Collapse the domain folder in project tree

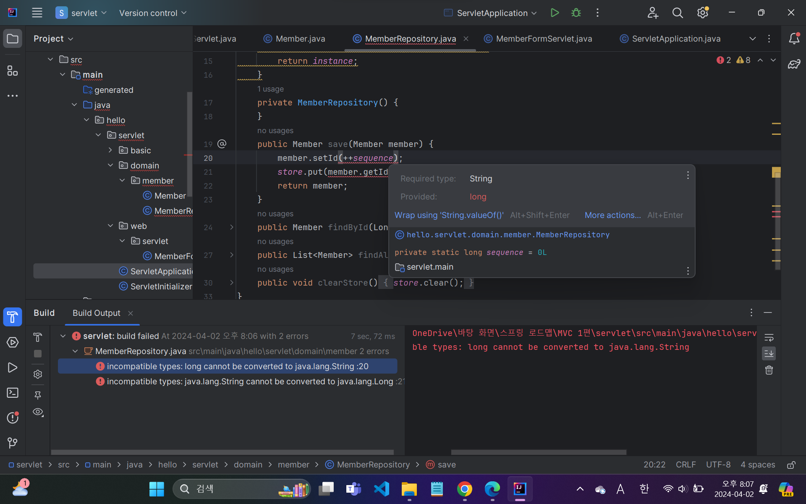point(110,165)
